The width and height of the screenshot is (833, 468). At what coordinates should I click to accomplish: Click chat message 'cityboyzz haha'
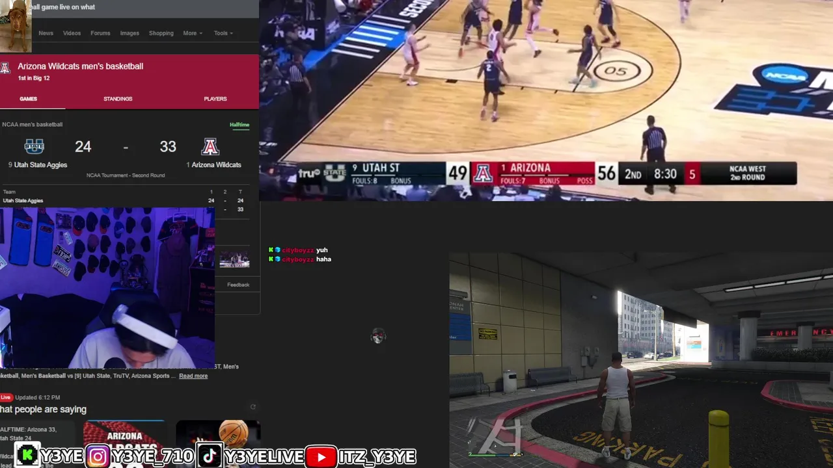click(300, 259)
